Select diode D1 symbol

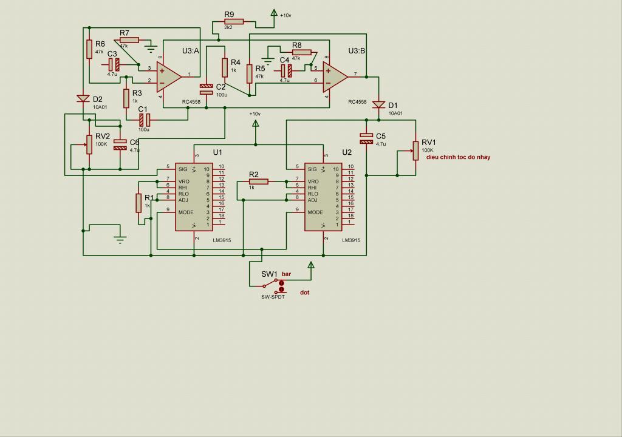click(379, 104)
